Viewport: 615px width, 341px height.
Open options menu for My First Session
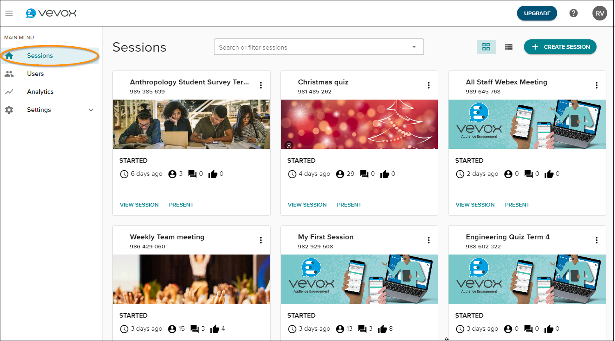coord(429,240)
